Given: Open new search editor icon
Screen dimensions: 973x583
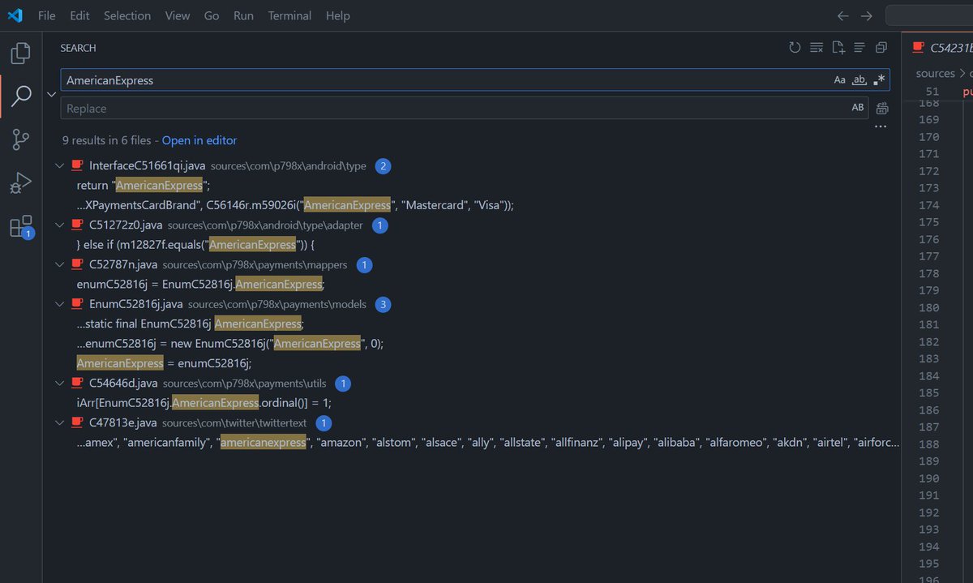Looking at the screenshot, I should tap(838, 48).
